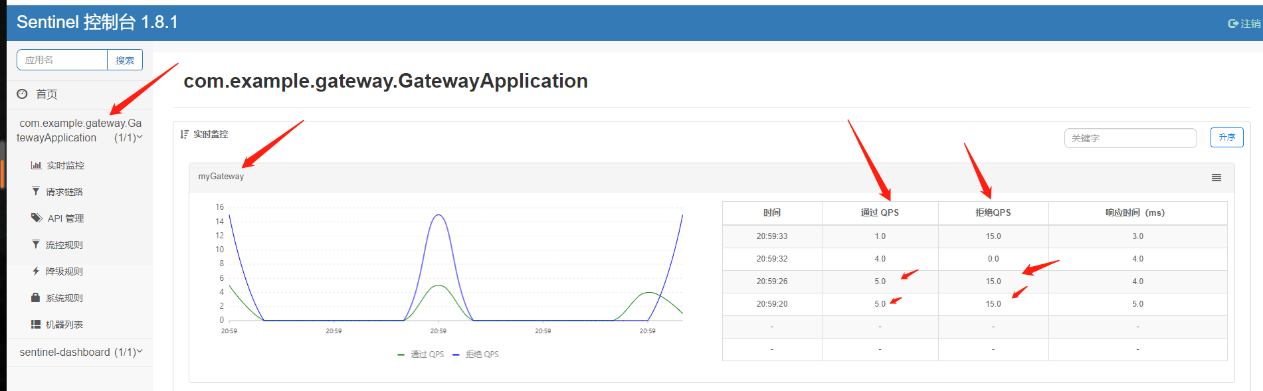Click the 时间 column header
Screen dimensions: 1263x391
click(x=772, y=212)
